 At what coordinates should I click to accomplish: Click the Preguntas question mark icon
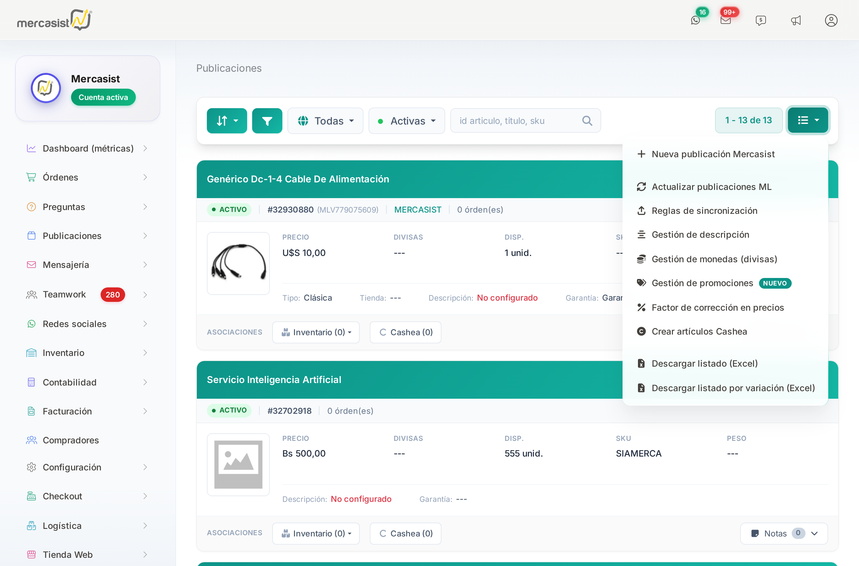click(31, 207)
